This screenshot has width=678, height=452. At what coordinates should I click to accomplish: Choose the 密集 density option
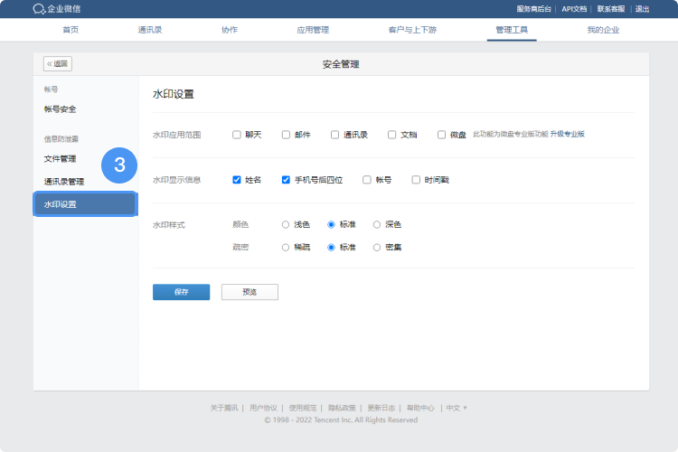(377, 247)
